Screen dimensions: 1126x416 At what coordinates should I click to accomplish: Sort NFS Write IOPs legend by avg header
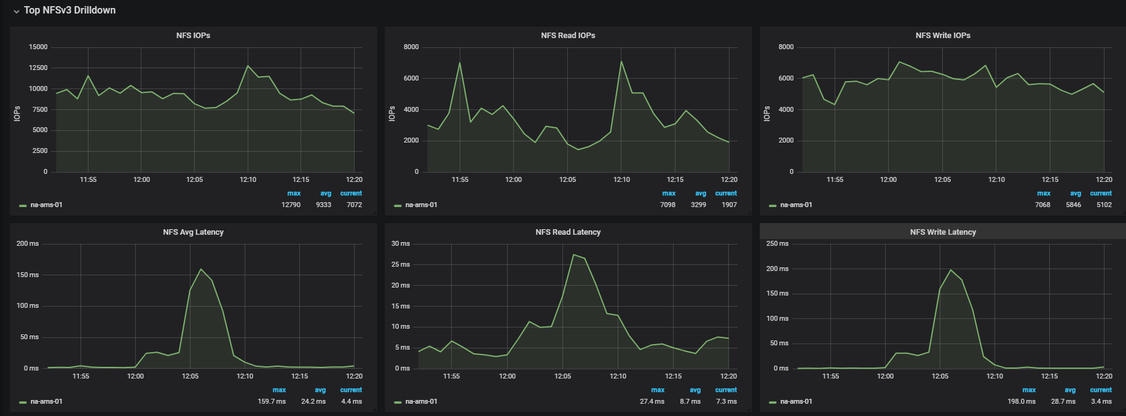(1076, 194)
